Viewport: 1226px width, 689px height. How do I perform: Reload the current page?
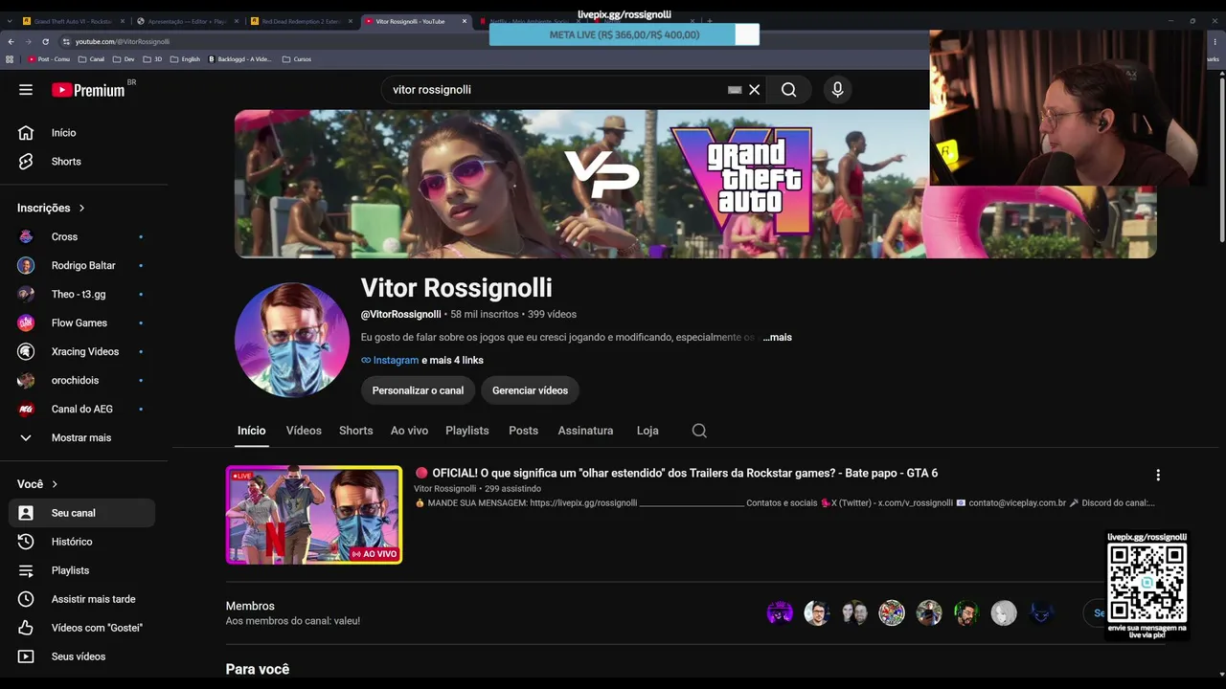(x=45, y=41)
